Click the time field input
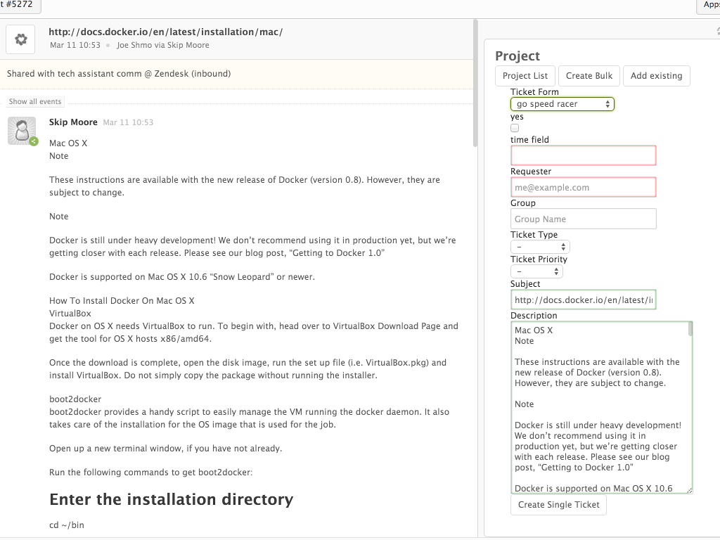This screenshot has height=540, width=720. pos(583,155)
